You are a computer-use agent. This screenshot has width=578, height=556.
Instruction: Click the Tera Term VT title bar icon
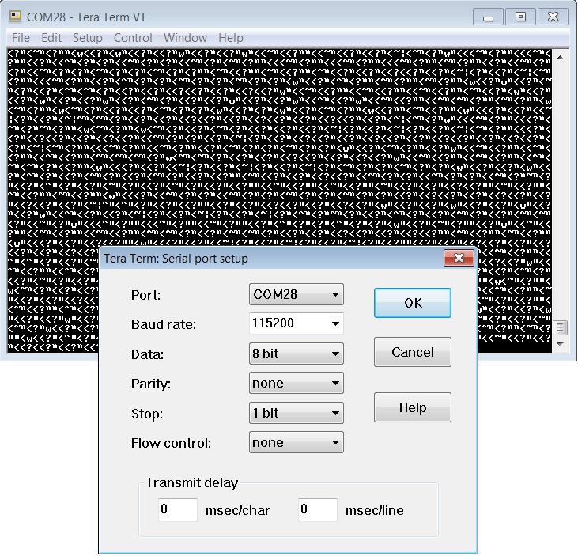(15, 17)
